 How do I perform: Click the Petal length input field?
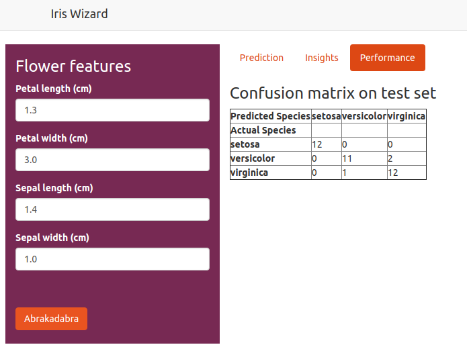pos(113,110)
